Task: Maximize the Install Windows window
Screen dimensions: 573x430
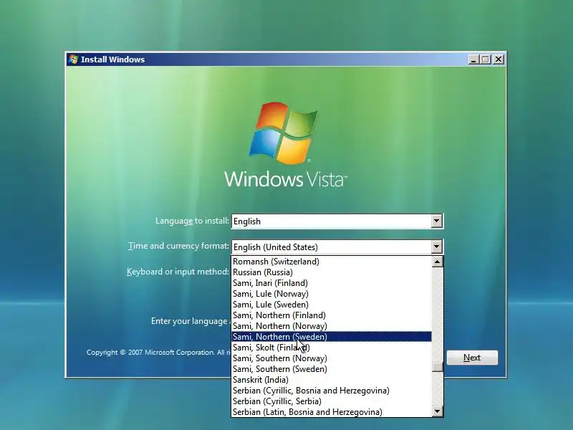Action: (x=486, y=59)
